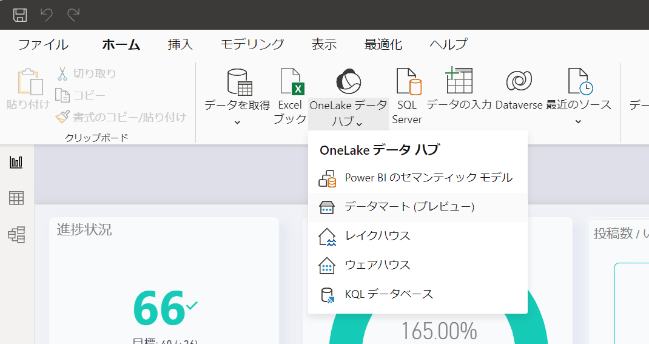Viewport: 649px width, 344px height.
Task: Click the 進捗状況 card title
Action: coord(84,229)
